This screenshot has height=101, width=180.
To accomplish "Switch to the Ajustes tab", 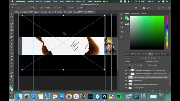I will click(x=139, y=54).
